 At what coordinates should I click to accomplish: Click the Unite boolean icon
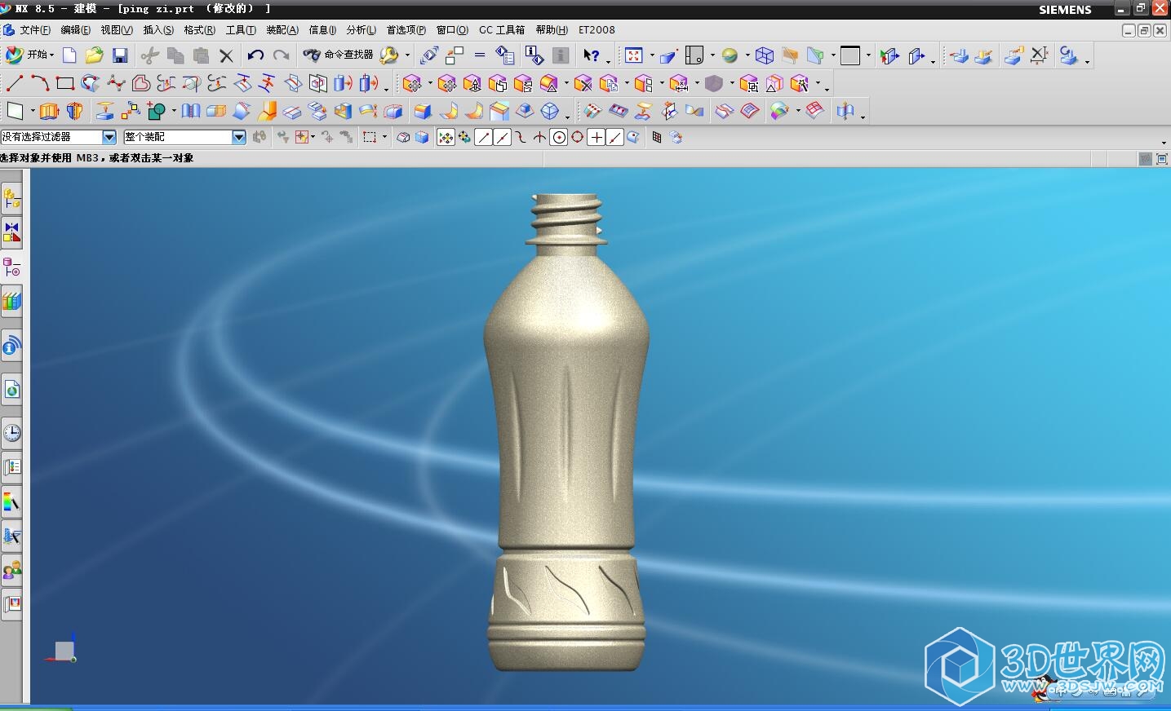tap(157, 111)
